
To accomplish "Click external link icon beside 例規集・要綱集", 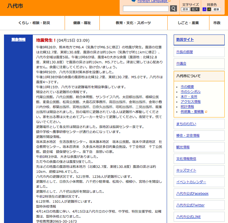I will pos(206,112).
